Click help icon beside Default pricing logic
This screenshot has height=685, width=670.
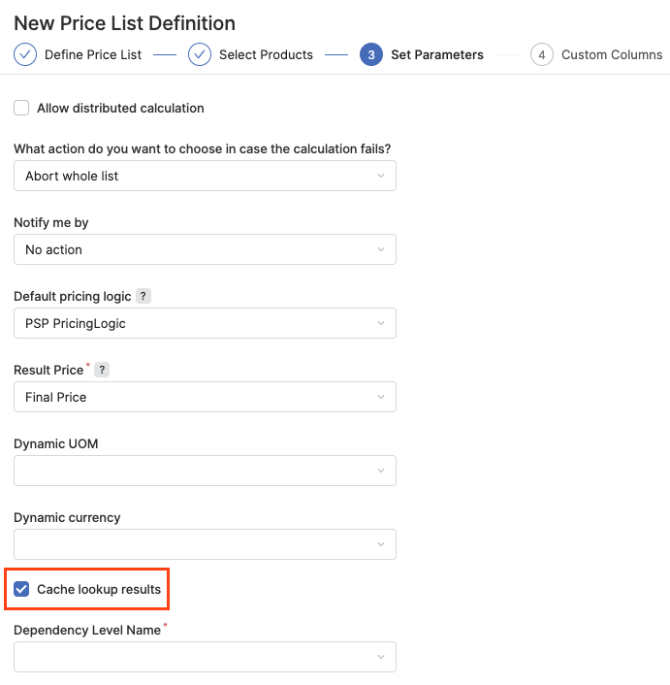pyautogui.click(x=143, y=296)
